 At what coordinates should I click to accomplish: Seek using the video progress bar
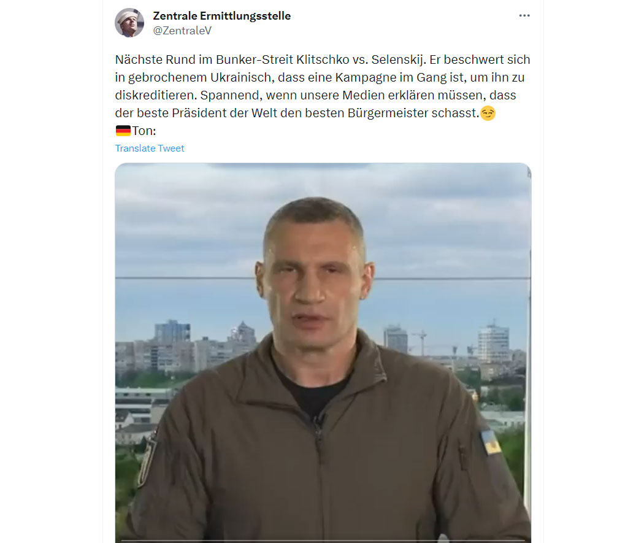point(323,541)
